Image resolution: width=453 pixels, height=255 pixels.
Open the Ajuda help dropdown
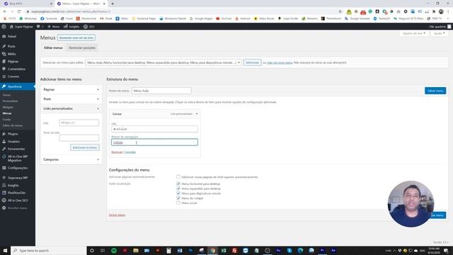pos(439,33)
